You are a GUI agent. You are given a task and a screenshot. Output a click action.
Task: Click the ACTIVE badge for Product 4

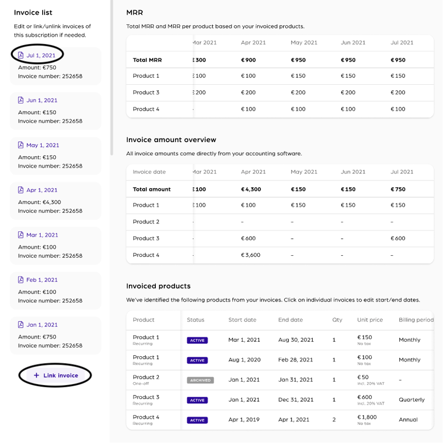point(197,420)
